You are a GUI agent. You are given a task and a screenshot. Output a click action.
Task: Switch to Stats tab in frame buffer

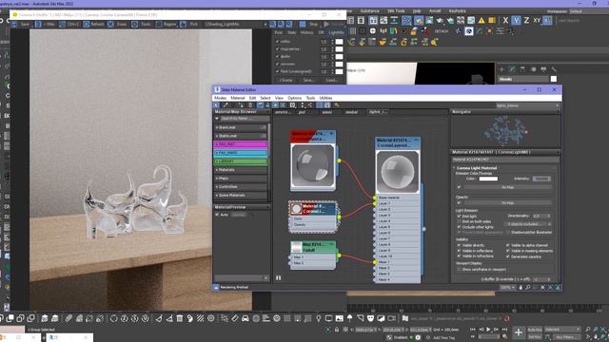[292, 32]
